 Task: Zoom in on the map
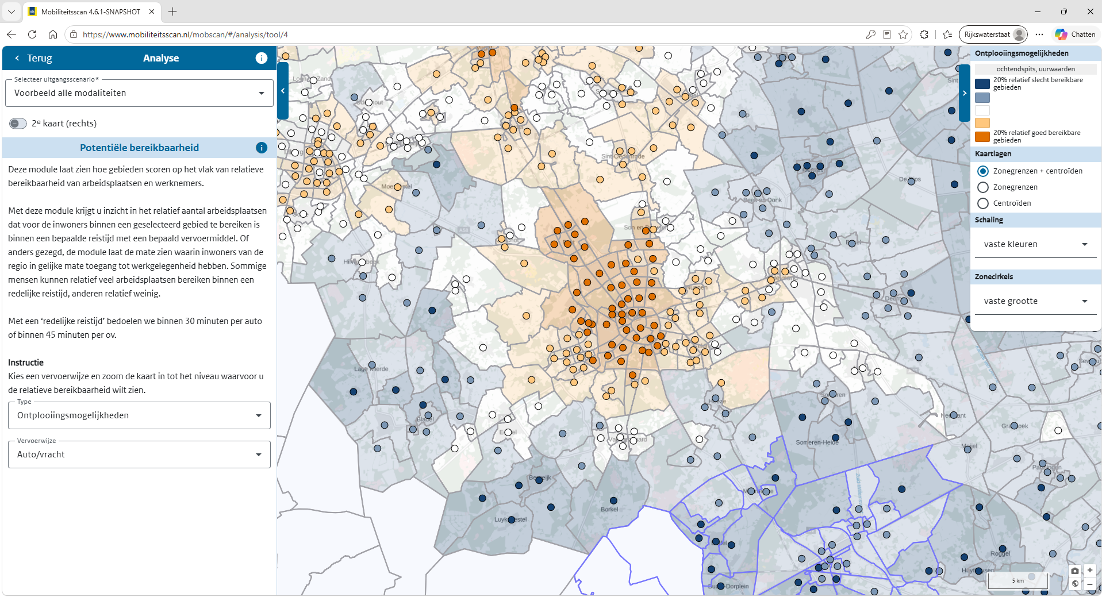click(x=1090, y=571)
